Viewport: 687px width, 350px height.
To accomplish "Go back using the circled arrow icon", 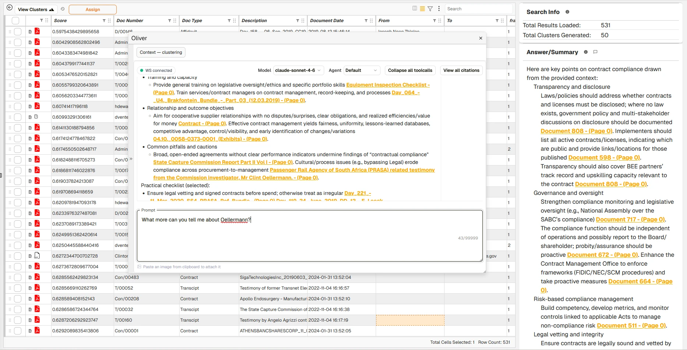I will point(10,8).
